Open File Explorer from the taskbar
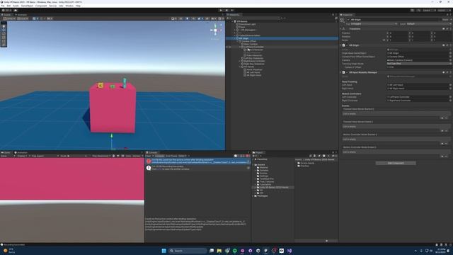The image size is (453, 255). tap(219, 251)
